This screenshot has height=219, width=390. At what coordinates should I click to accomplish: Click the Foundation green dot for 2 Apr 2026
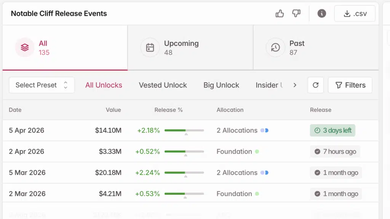point(257,152)
